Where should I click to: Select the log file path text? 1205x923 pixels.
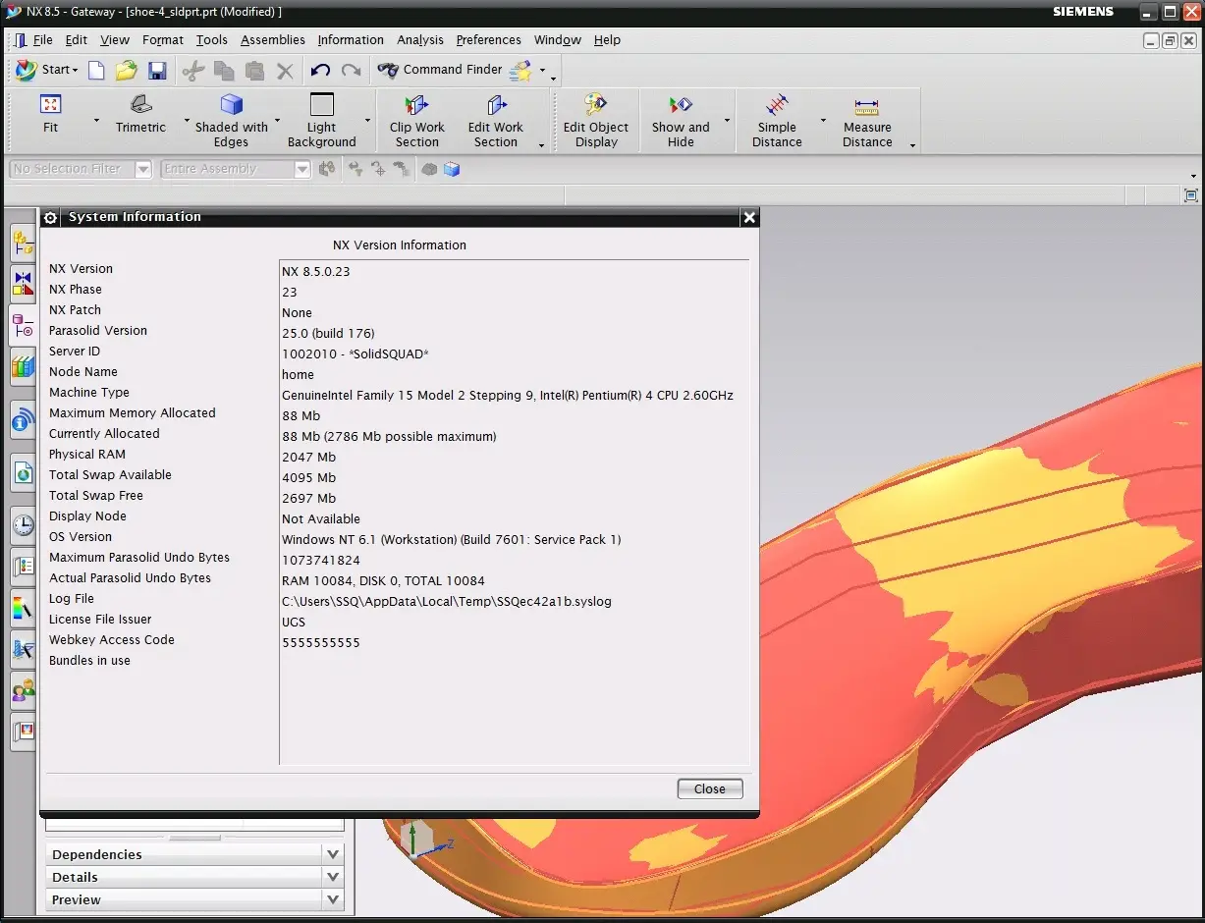[x=447, y=601]
